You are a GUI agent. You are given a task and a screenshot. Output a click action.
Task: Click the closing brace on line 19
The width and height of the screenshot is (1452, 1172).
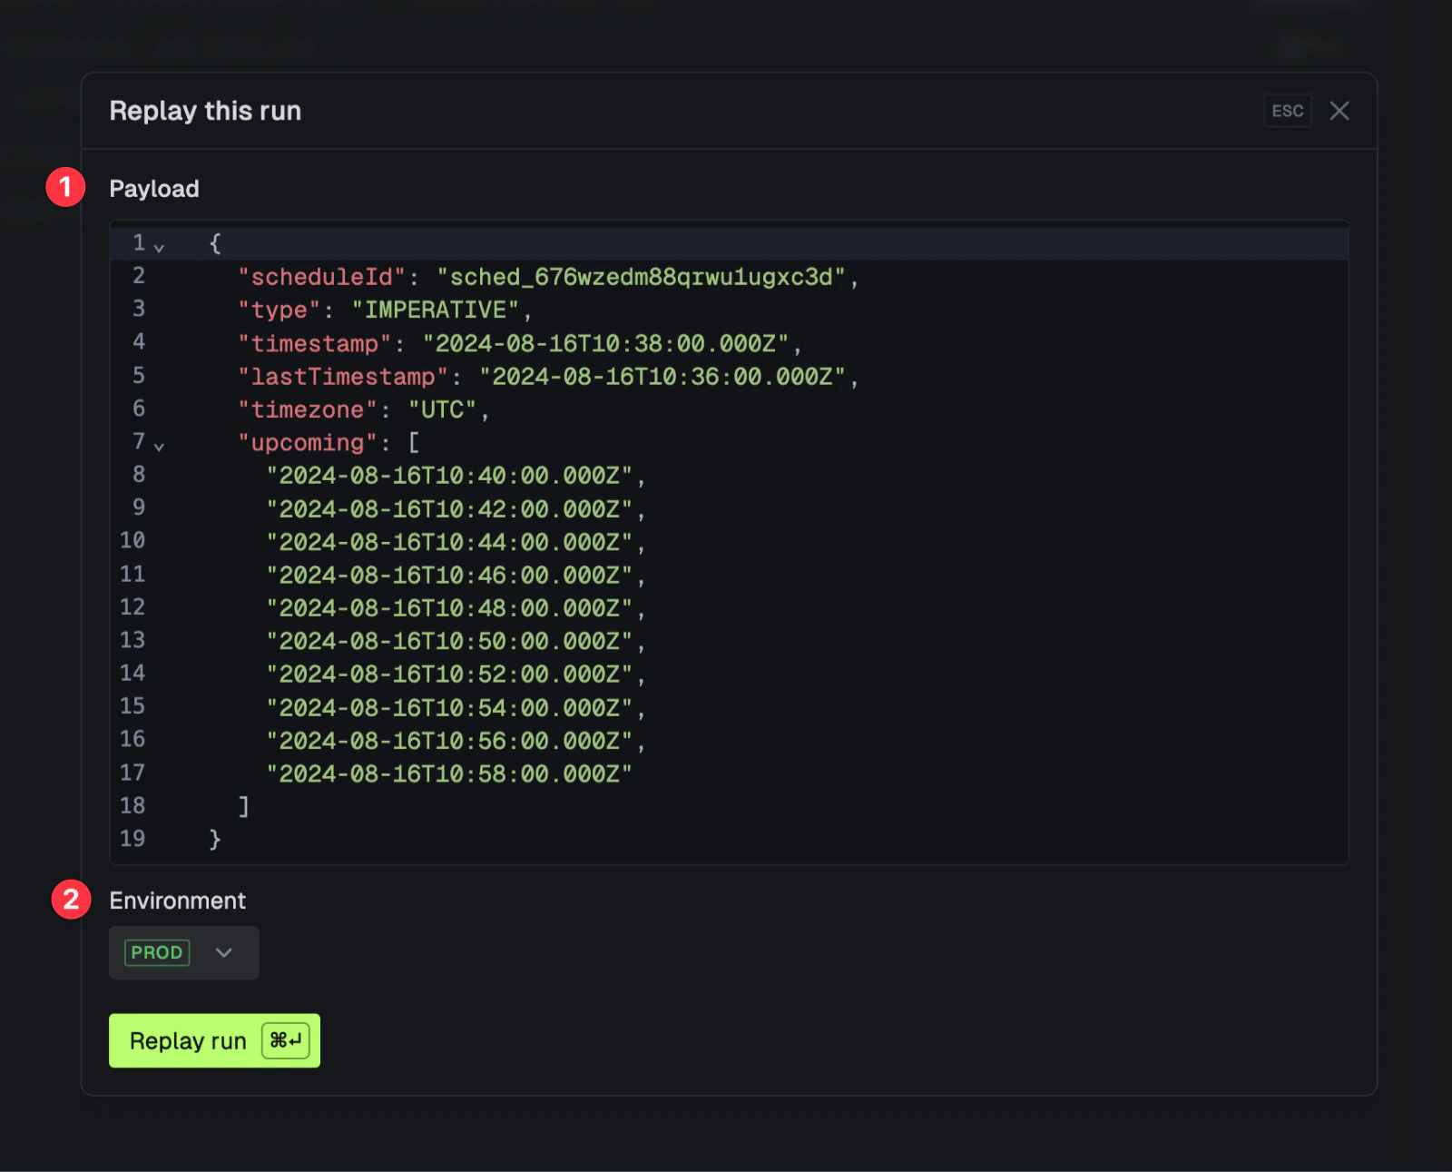pyautogui.click(x=215, y=839)
